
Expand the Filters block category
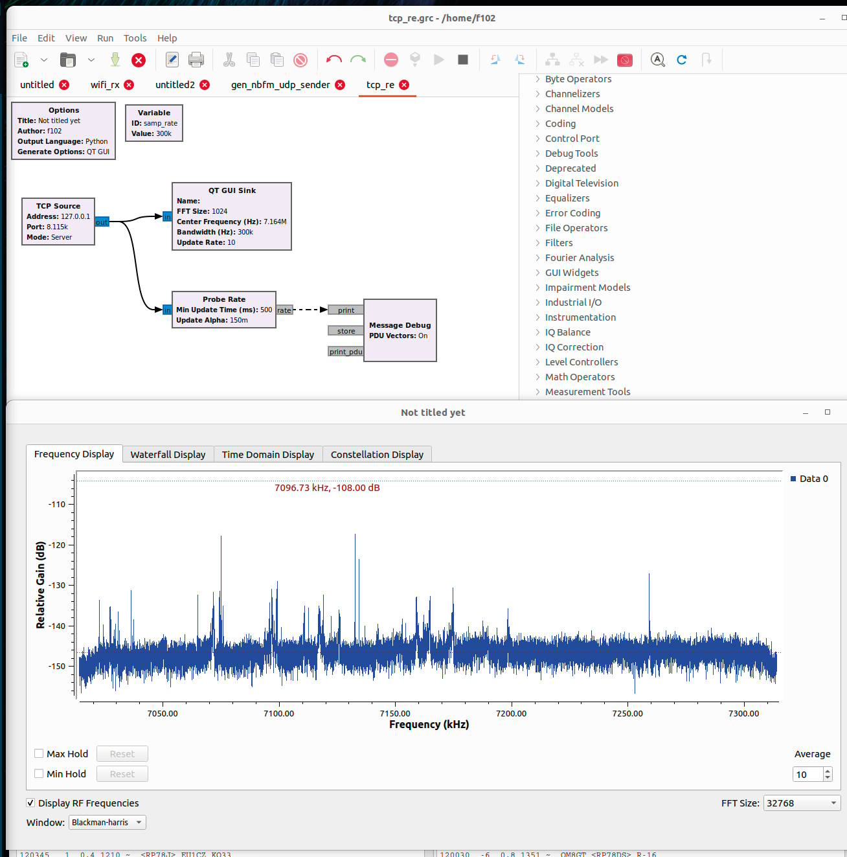click(x=558, y=243)
